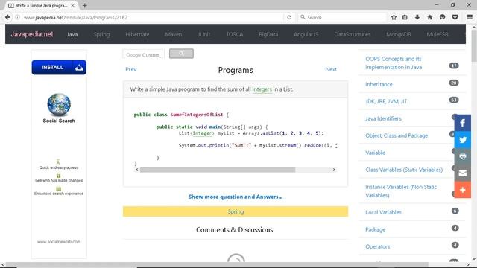The width and height of the screenshot is (477, 268).
Task: Open Class Variables (Static Variables) topic
Action: point(404,170)
